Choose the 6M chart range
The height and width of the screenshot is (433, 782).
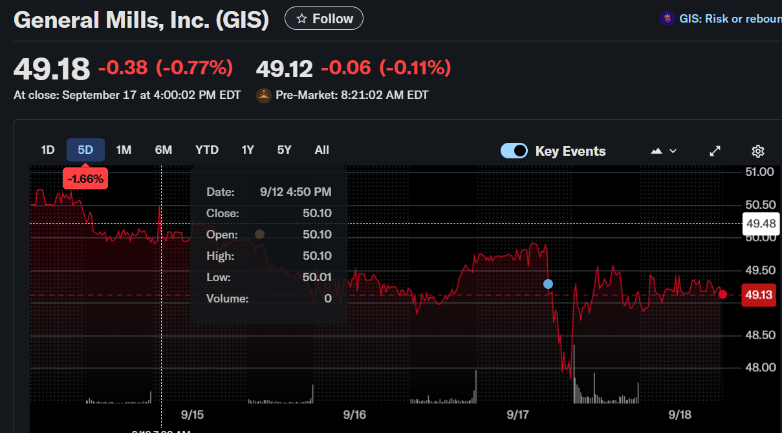click(x=164, y=150)
